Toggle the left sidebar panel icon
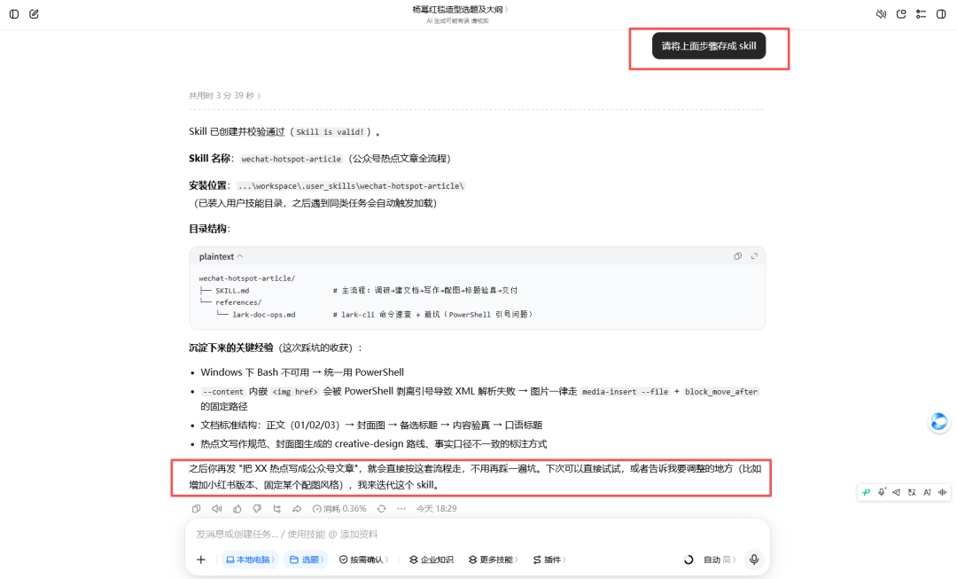This screenshot has height=579, width=957. pos(14,13)
